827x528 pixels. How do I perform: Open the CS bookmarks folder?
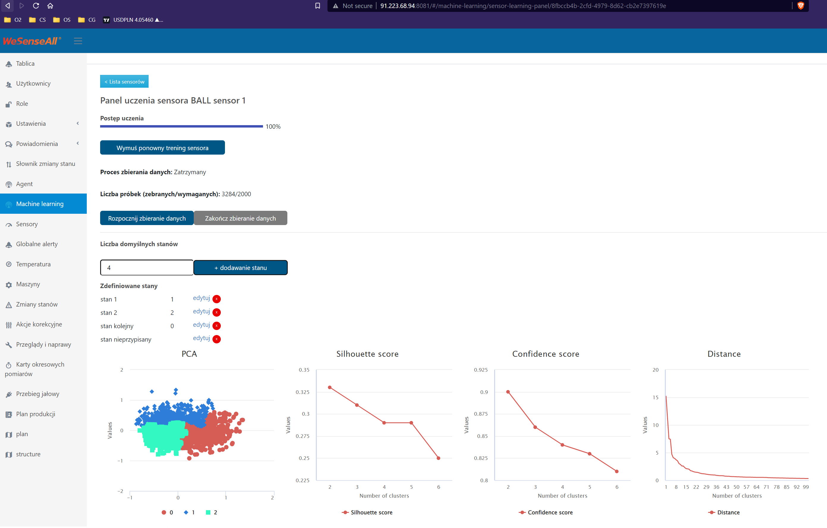point(37,20)
